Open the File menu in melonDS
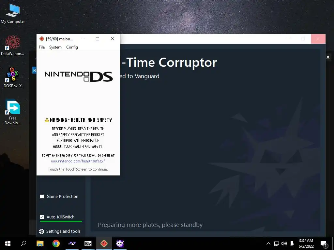This screenshot has width=334, height=250. (42, 47)
